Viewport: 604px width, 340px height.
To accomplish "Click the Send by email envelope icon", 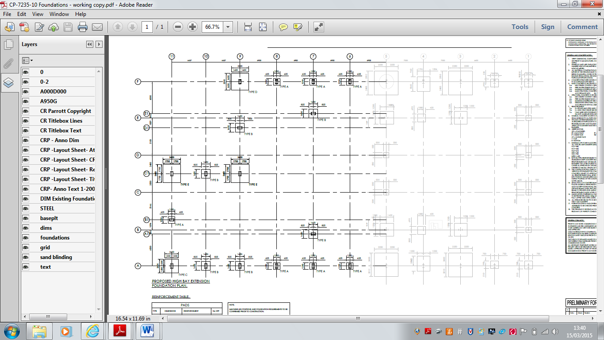I will pyautogui.click(x=97, y=27).
